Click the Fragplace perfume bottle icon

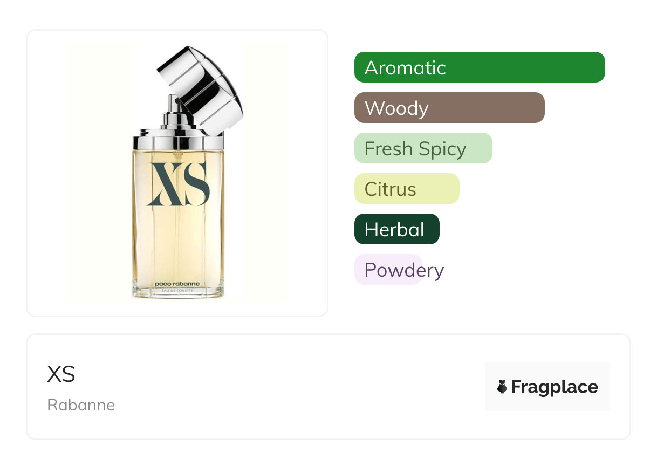click(502, 387)
